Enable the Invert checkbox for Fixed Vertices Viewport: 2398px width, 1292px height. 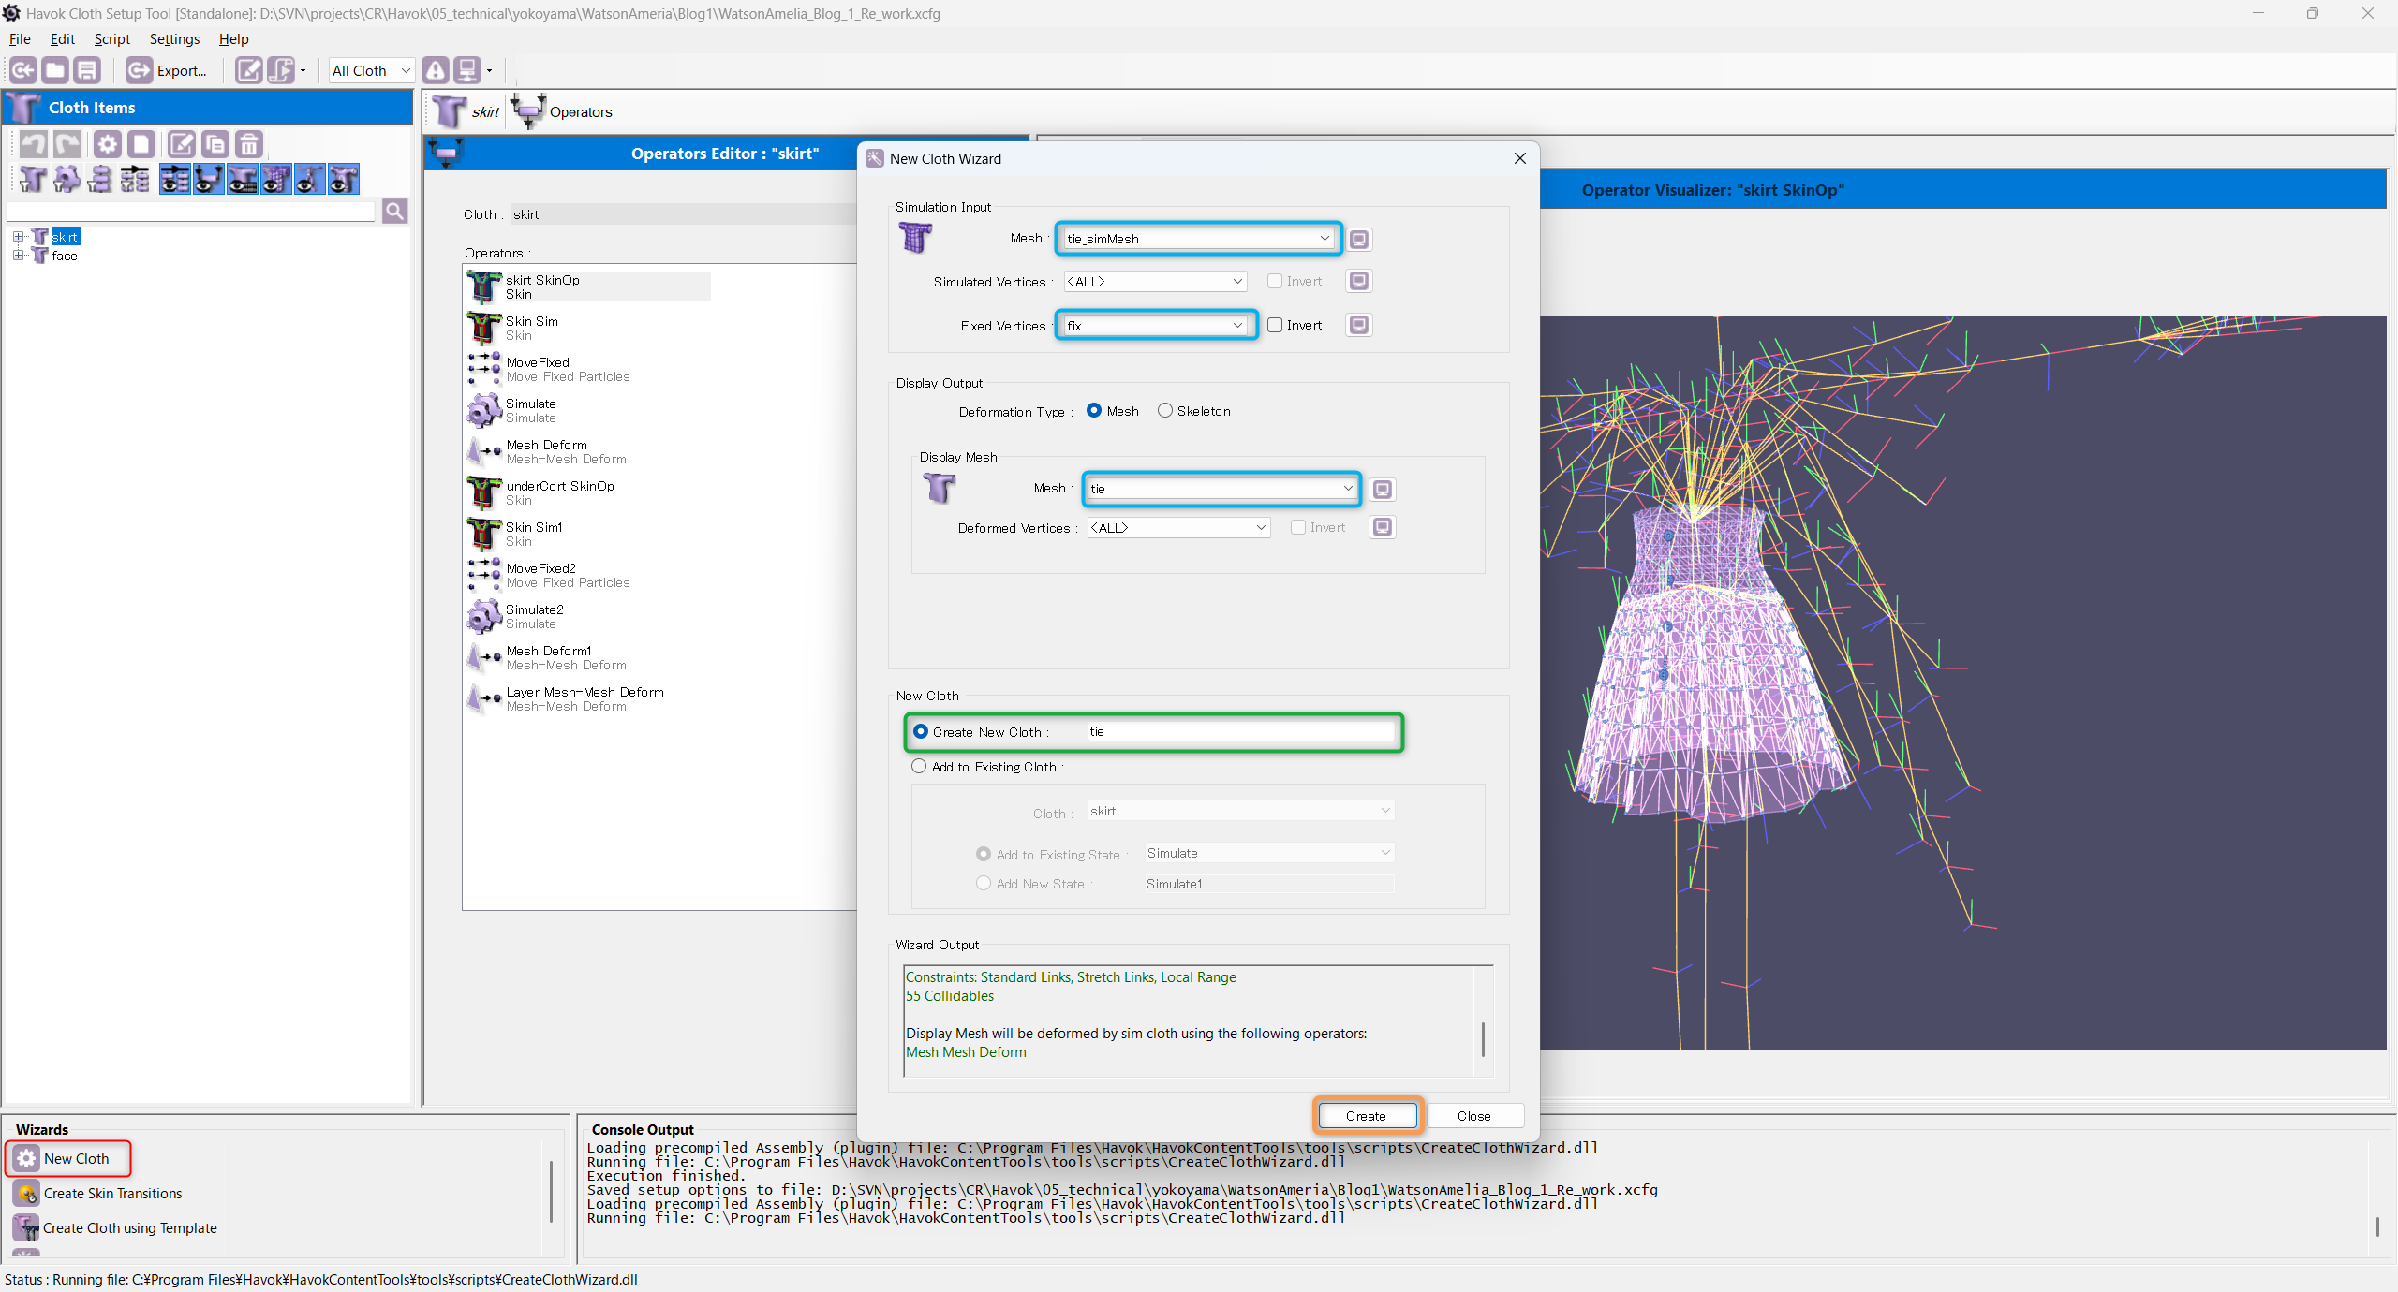pos(1275,325)
